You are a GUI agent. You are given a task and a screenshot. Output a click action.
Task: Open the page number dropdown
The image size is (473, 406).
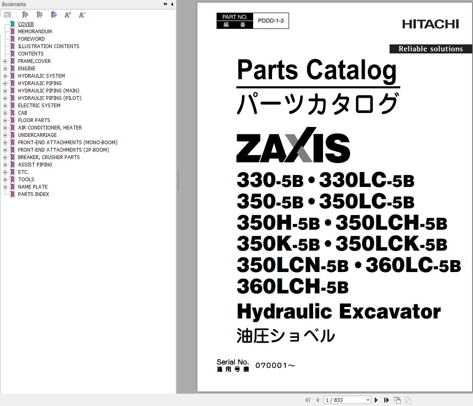(x=368, y=400)
